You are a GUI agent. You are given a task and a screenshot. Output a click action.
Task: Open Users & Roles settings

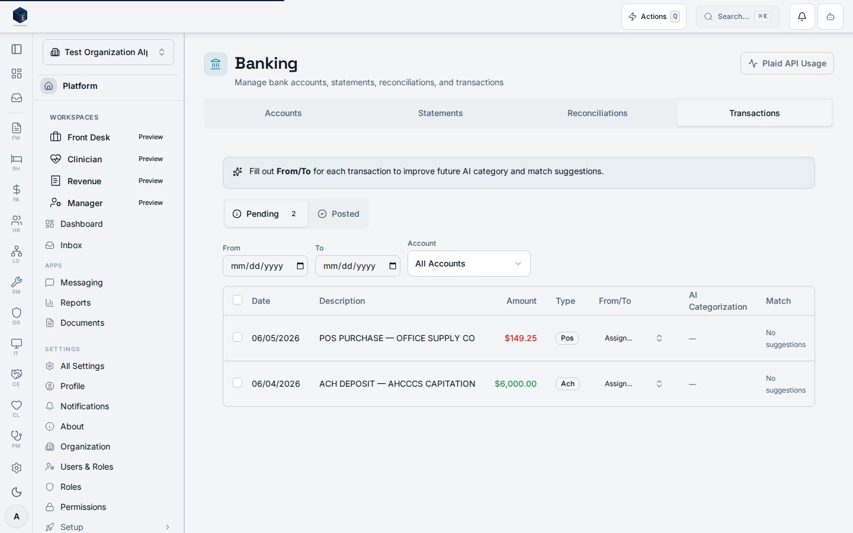[x=108, y=467]
